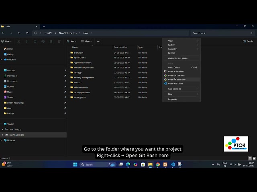Switch to the large thumbnails view icon
Screen dimensions: 257x192
pos(254,158)
